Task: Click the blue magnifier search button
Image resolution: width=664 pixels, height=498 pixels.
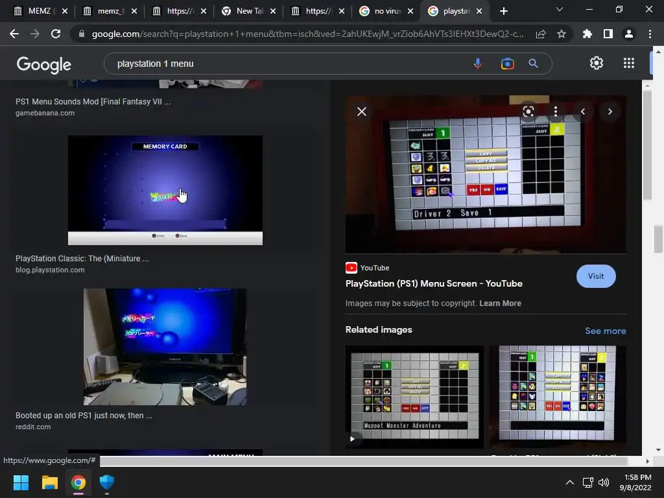Action: coord(533,64)
